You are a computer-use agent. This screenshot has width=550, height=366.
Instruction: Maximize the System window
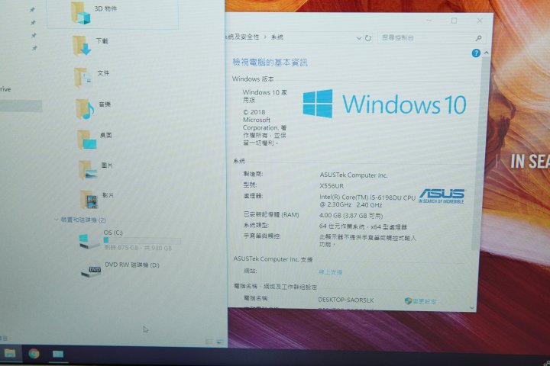(454, 21)
